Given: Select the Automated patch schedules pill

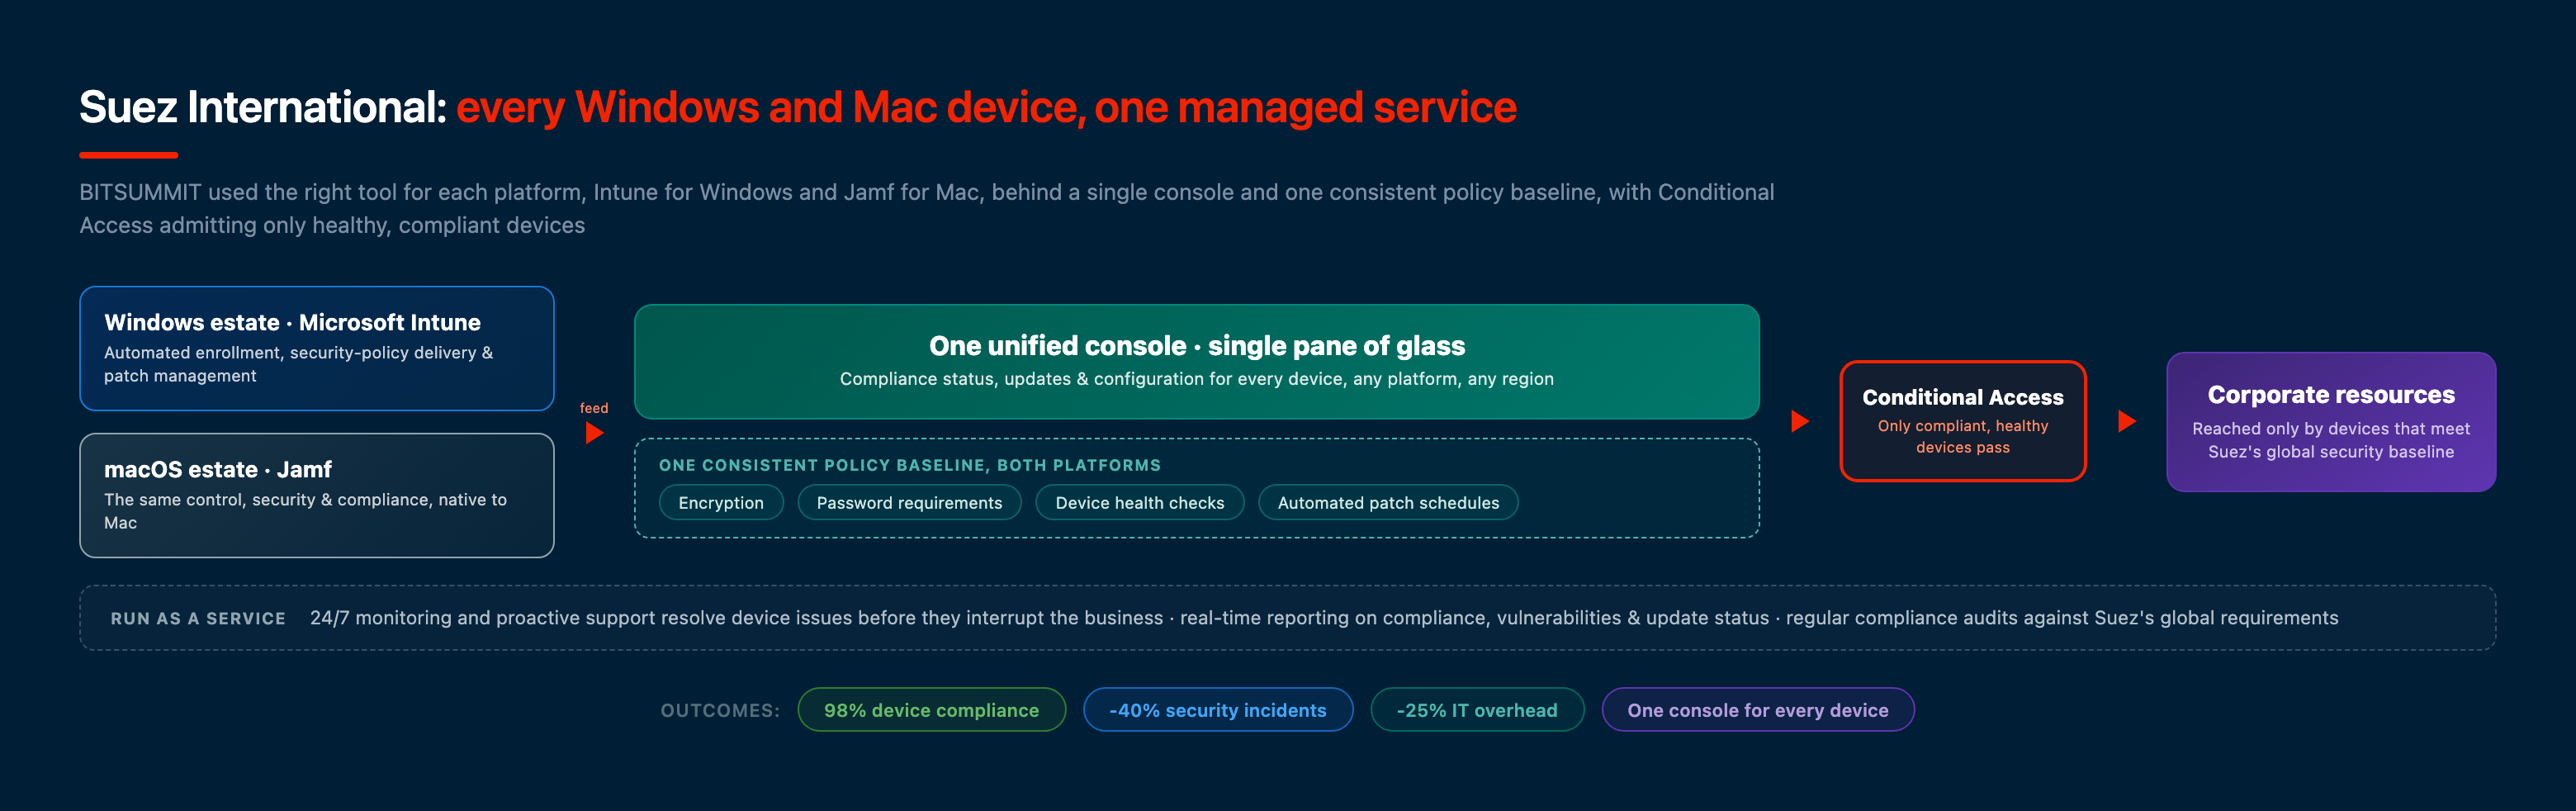Looking at the screenshot, I should click(1388, 502).
